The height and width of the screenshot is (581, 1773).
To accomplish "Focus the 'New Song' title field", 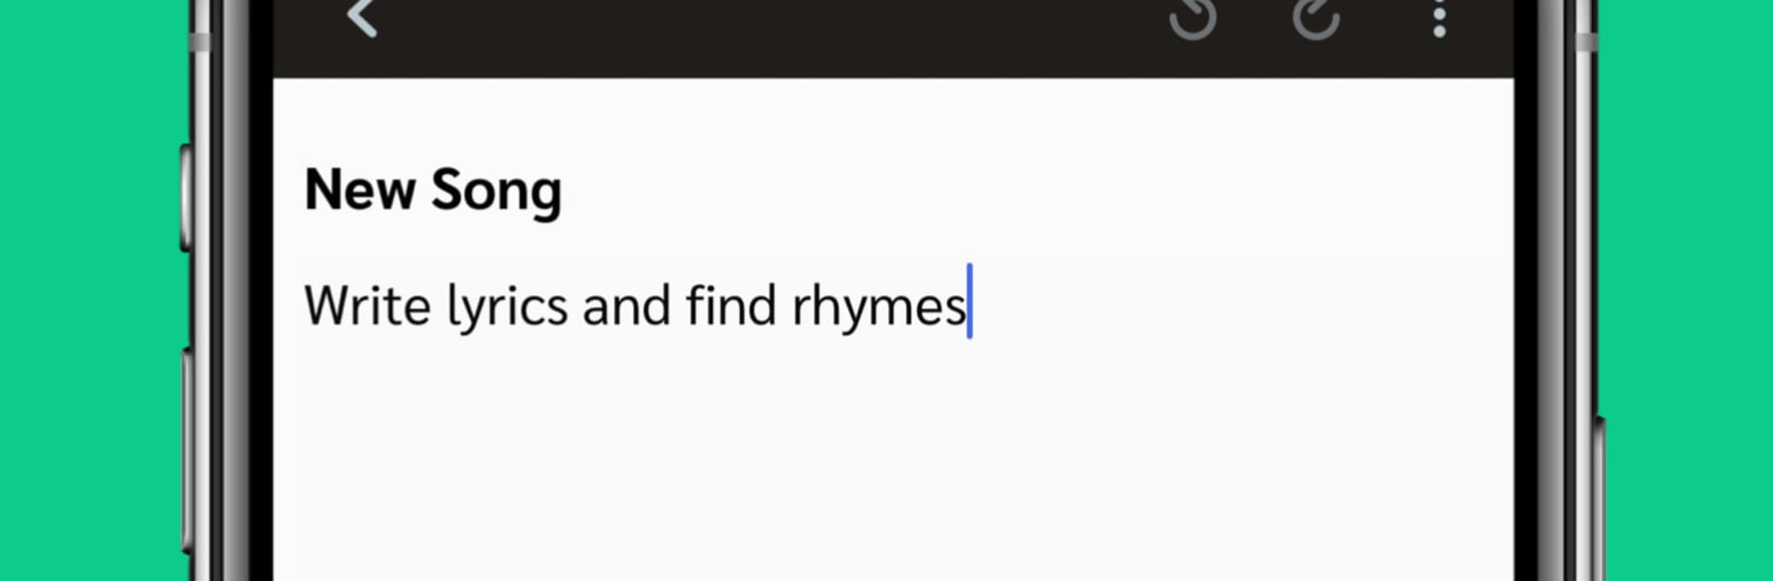I will tap(433, 191).
